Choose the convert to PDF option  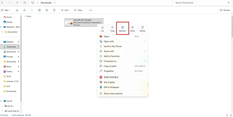(x=123, y=77)
